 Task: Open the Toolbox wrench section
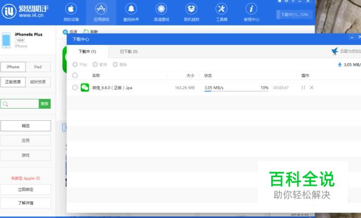[x=221, y=13]
